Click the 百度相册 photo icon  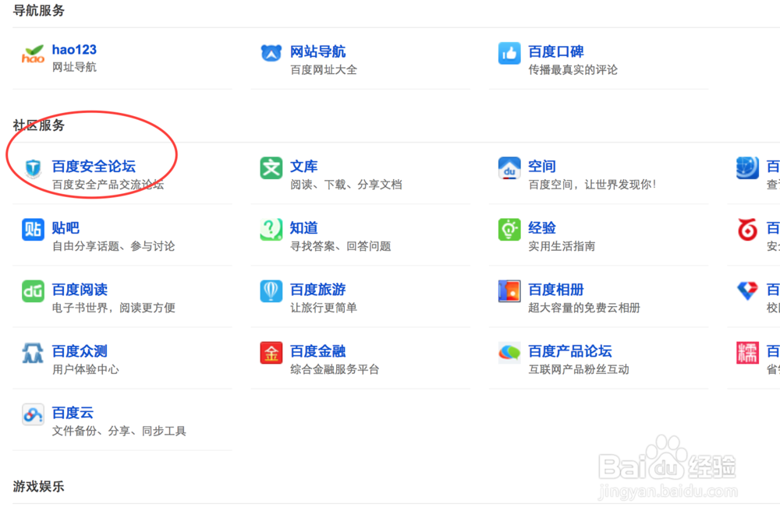pyautogui.click(x=509, y=291)
